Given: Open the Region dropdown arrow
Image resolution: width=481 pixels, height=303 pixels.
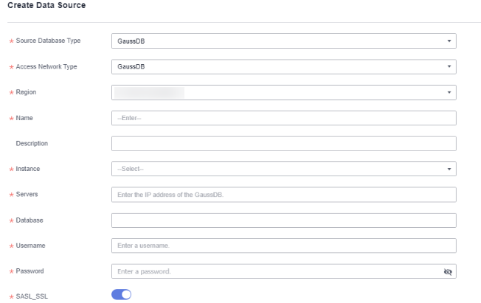Looking at the screenshot, I should coord(449,92).
